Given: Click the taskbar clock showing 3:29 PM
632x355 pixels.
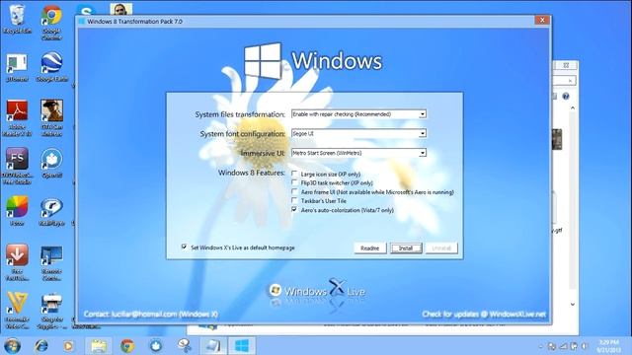Looking at the screenshot, I should tap(609, 346).
